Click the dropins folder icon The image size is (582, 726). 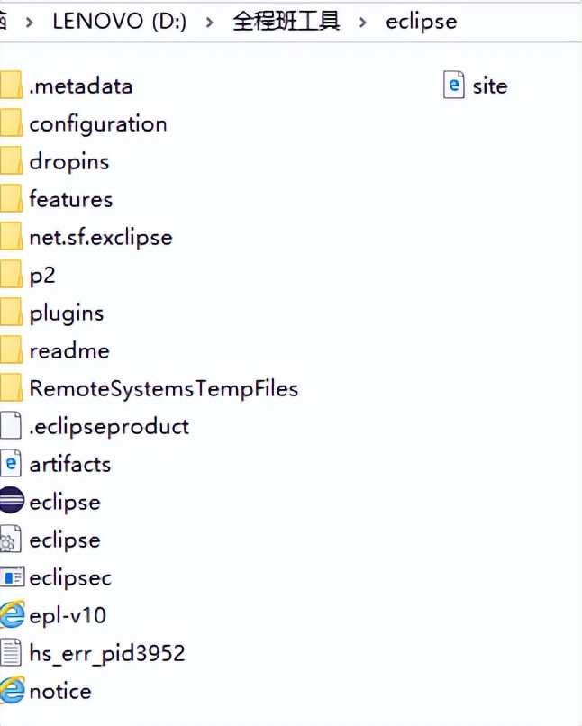pos(12,161)
